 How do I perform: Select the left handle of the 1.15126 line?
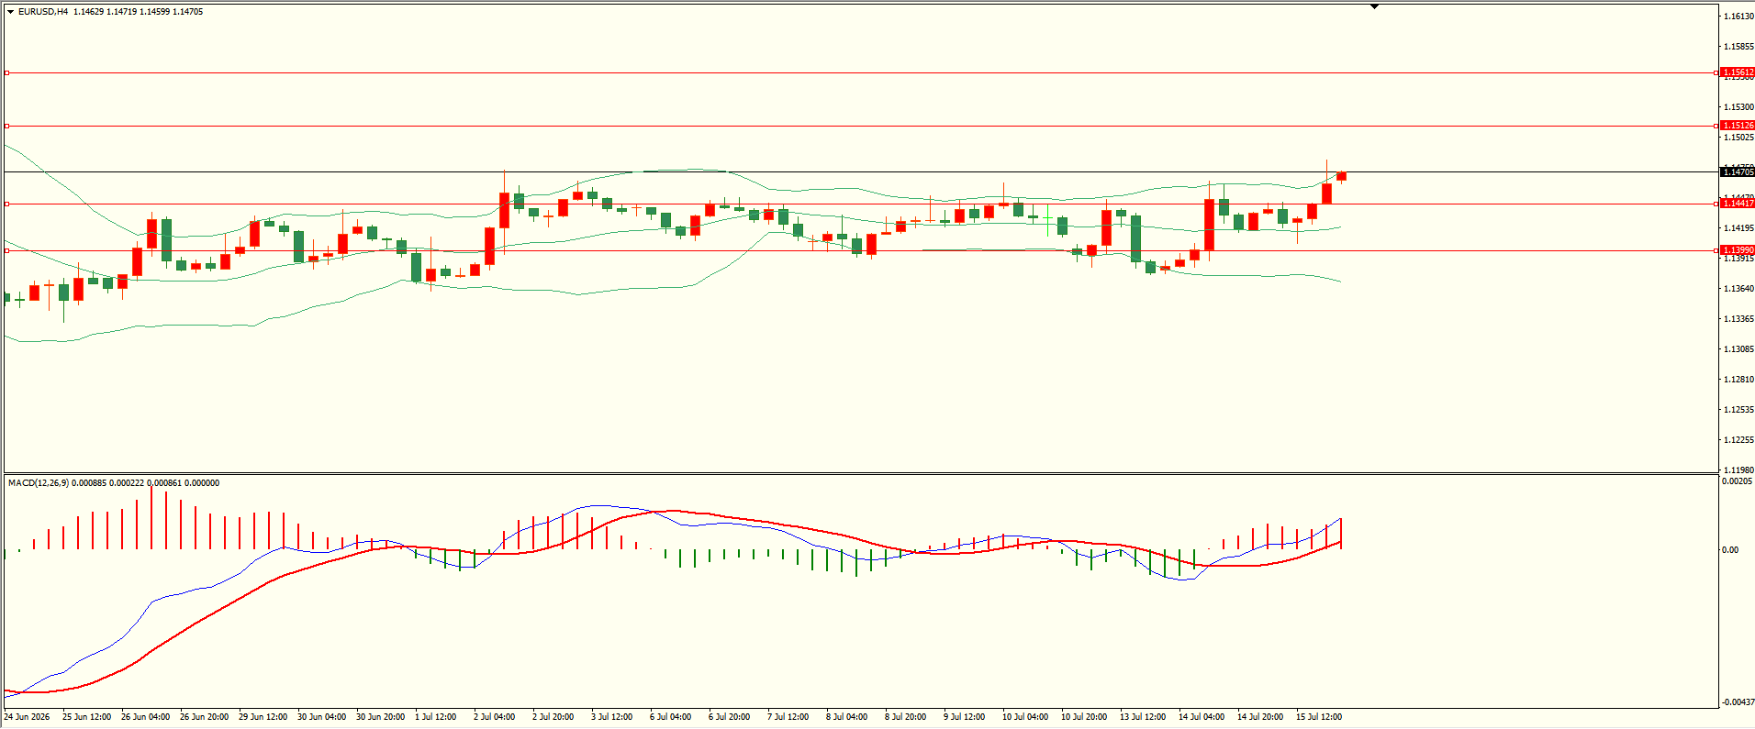click(x=7, y=126)
